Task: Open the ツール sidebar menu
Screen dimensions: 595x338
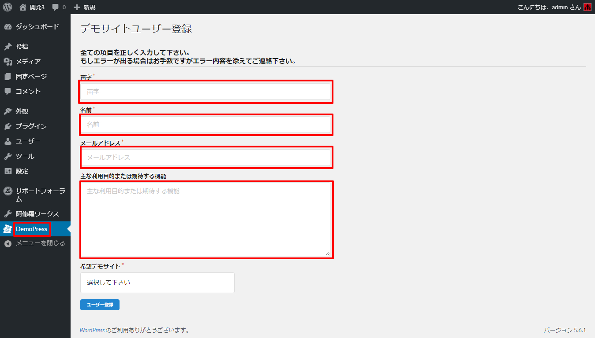Action: coord(35,156)
